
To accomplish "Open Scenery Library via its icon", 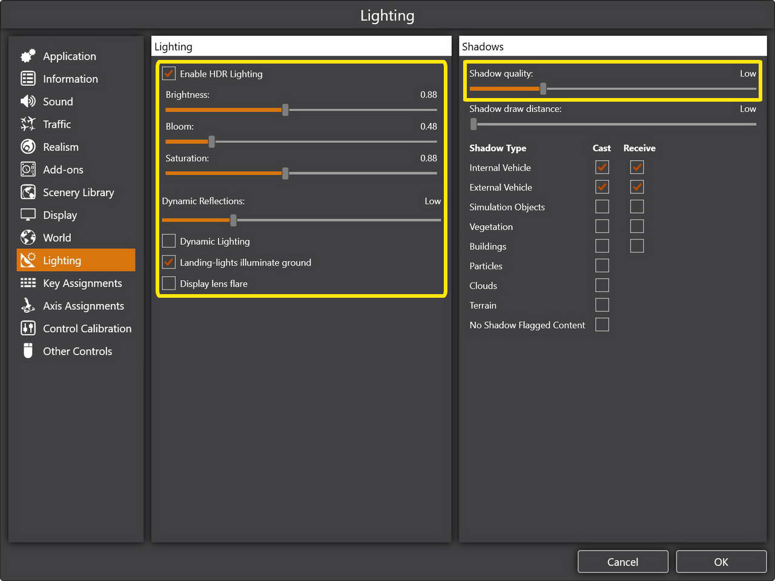I will click(x=28, y=192).
